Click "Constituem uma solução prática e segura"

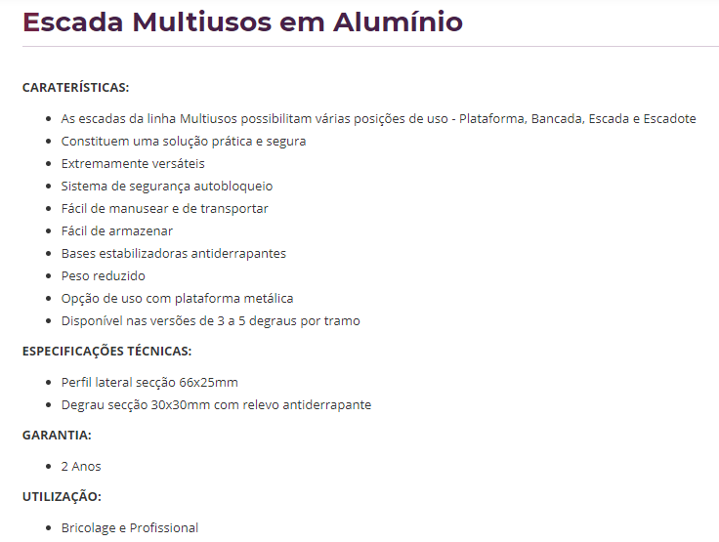point(183,141)
